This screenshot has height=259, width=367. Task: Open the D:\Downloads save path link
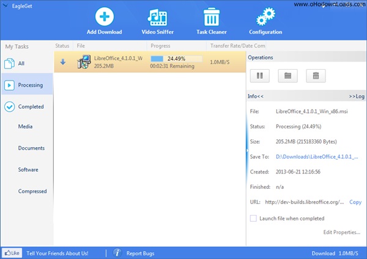click(x=317, y=156)
